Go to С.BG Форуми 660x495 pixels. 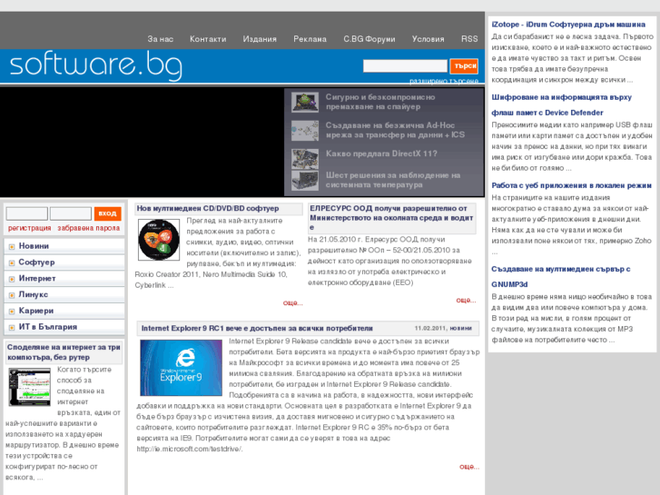tap(369, 39)
